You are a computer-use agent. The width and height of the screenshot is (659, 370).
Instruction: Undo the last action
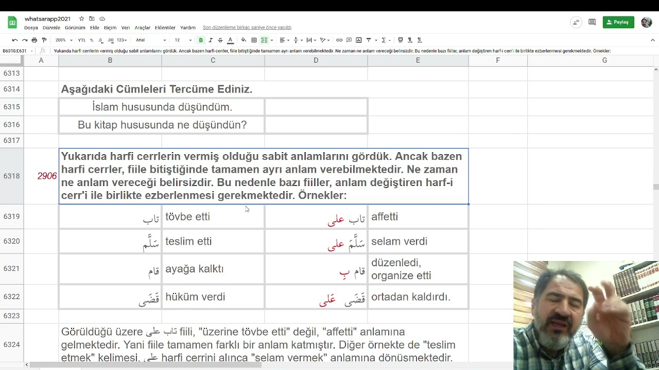14,40
